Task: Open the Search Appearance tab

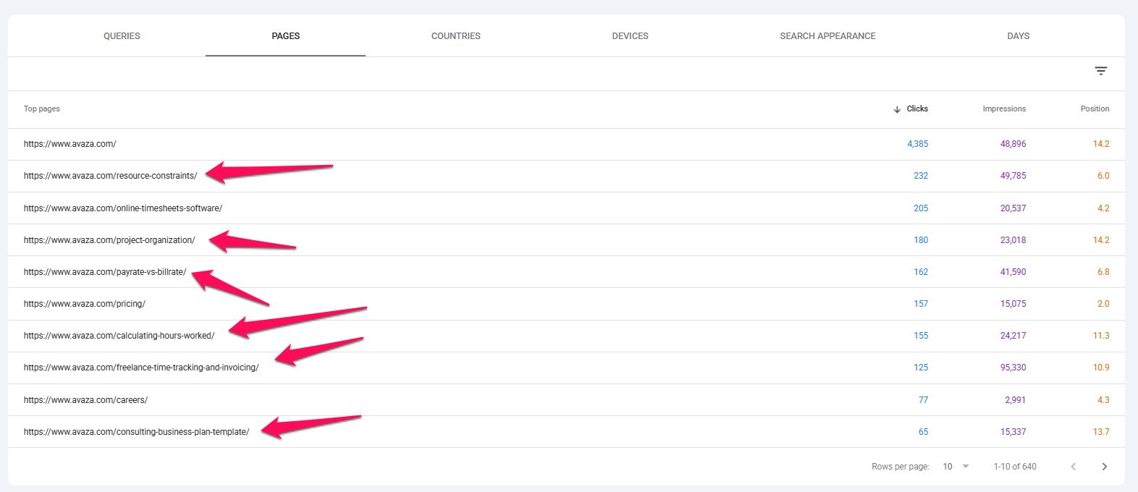Action: click(827, 35)
